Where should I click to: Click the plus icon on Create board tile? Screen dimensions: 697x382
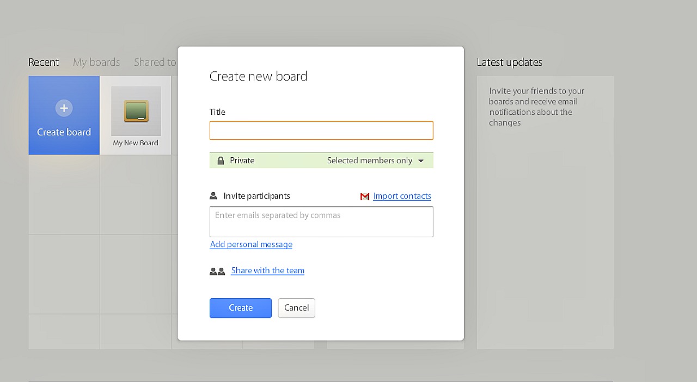click(x=64, y=108)
